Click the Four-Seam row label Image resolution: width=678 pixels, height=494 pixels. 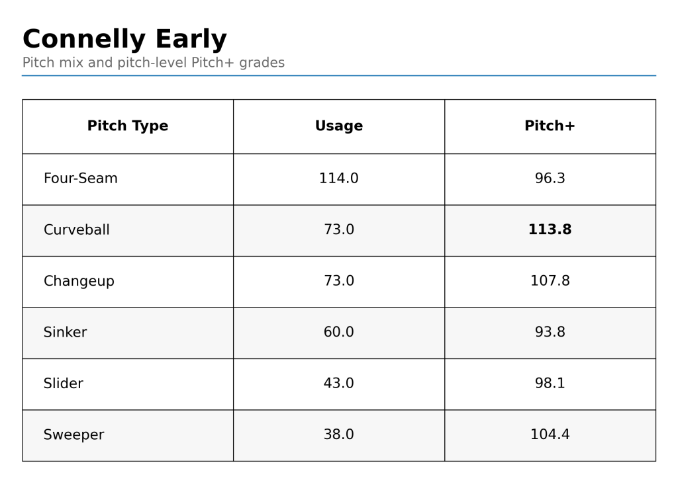tap(81, 179)
